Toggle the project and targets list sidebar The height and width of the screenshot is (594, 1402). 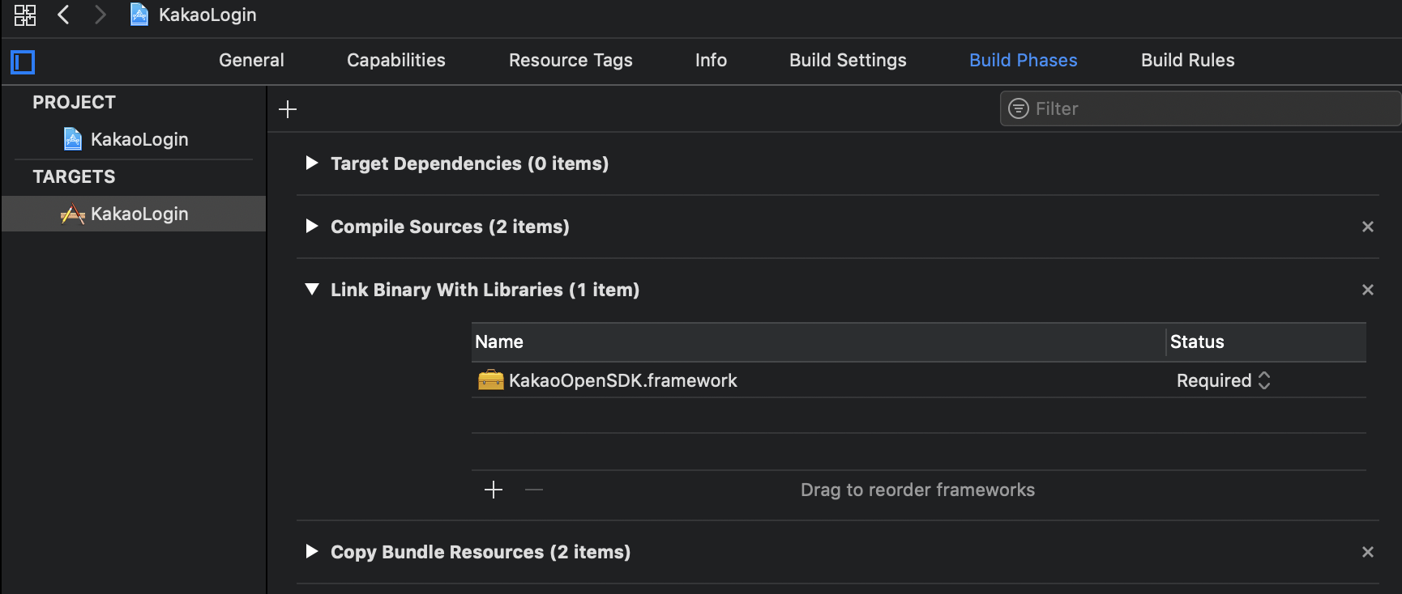point(23,62)
